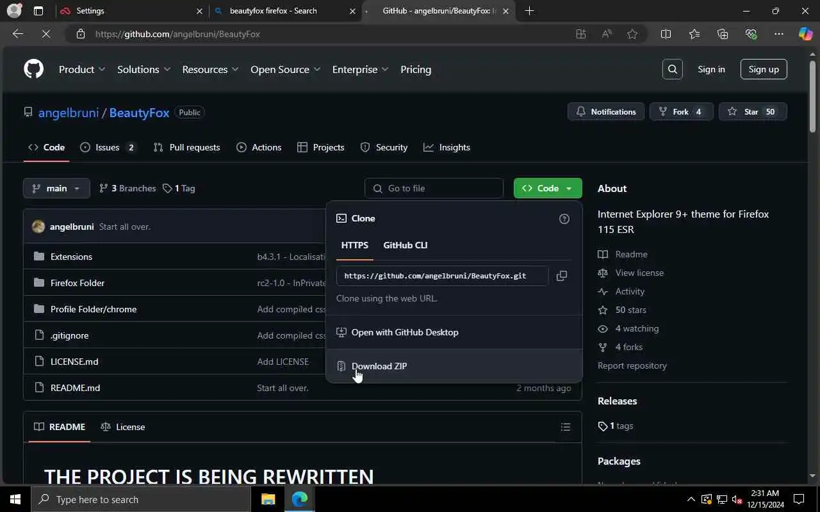Star the BeautyFox repository
This screenshot has width=820, height=512.
coord(752,112)
